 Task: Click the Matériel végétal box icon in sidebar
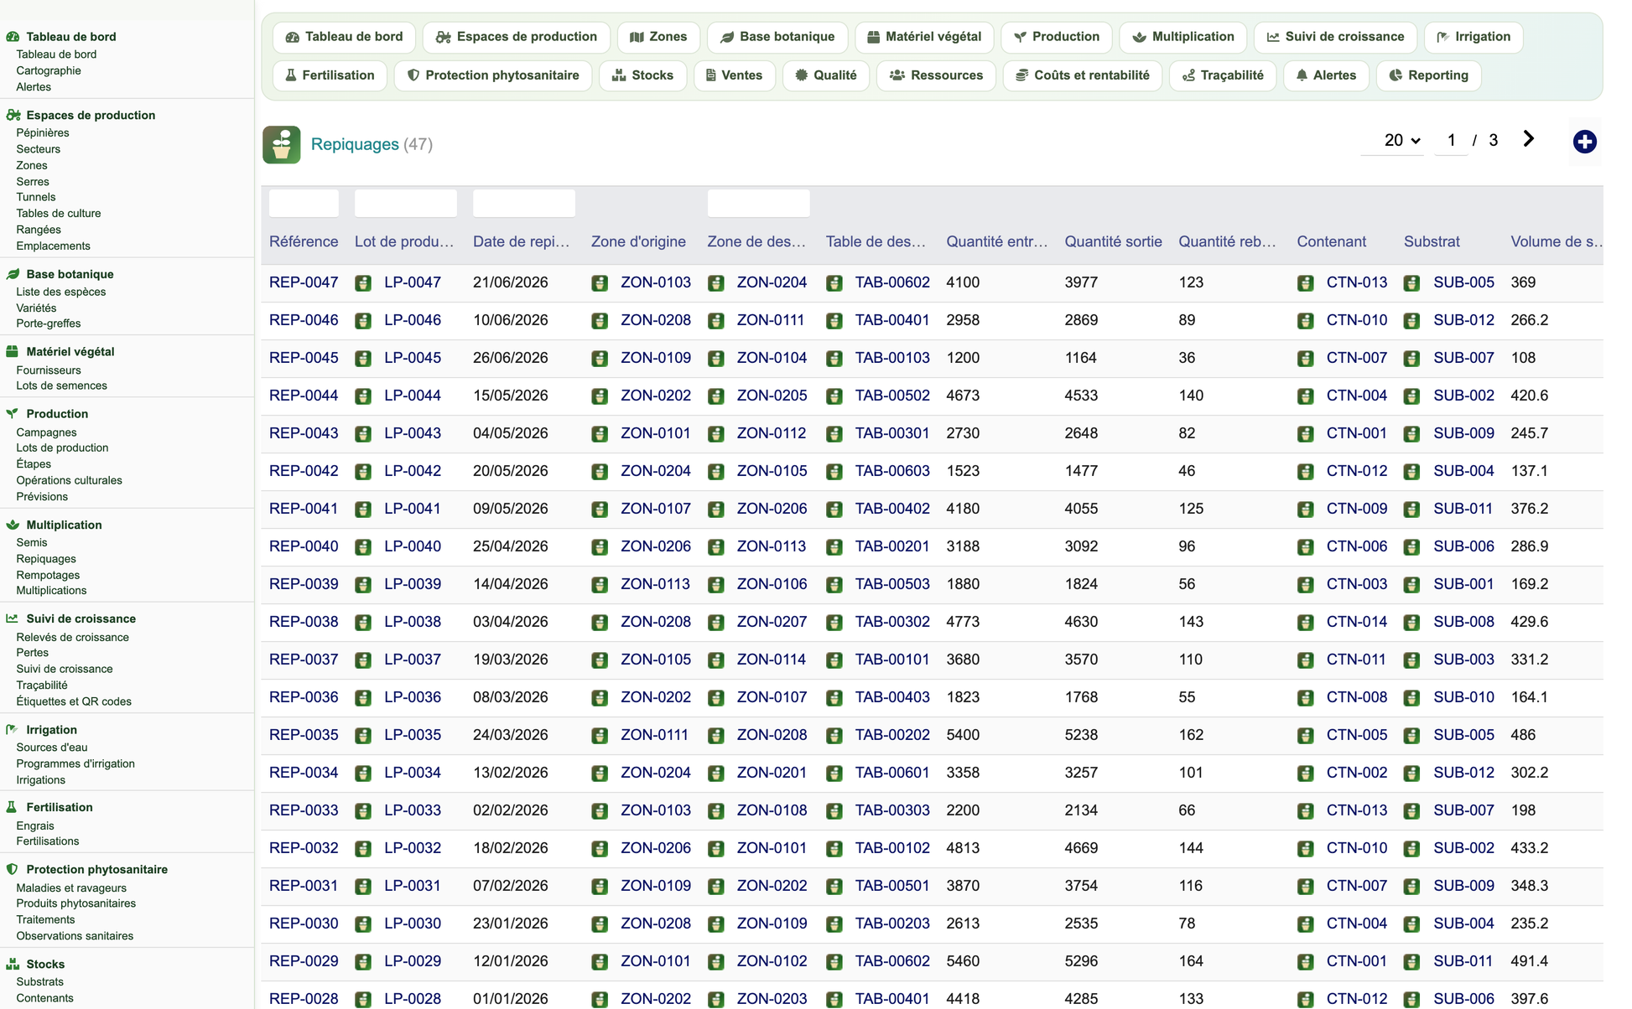[x=13, y=352]
